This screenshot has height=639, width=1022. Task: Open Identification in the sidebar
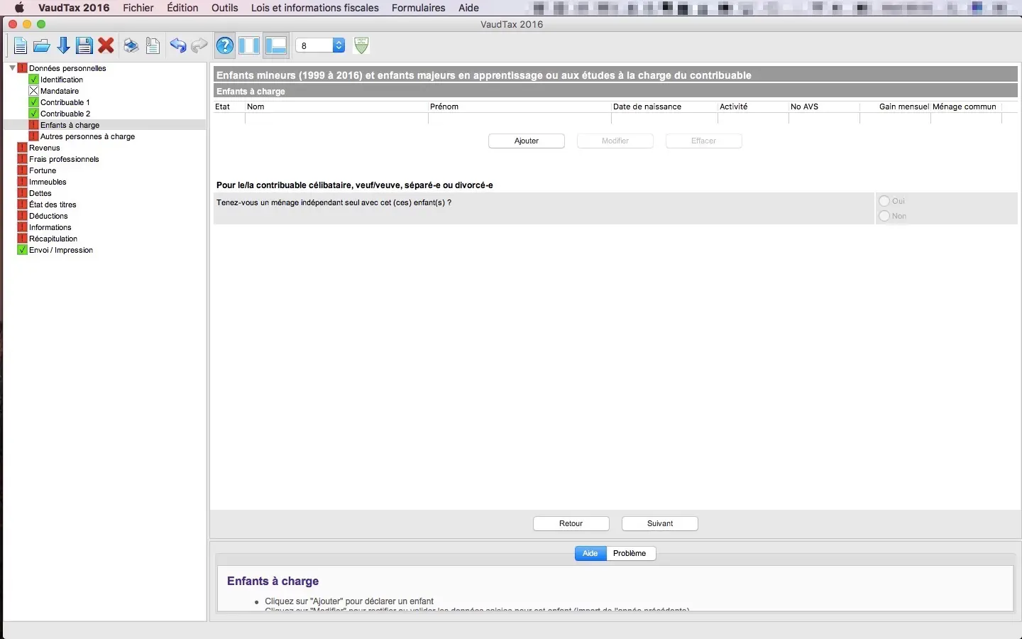click(x=62, y=80)
